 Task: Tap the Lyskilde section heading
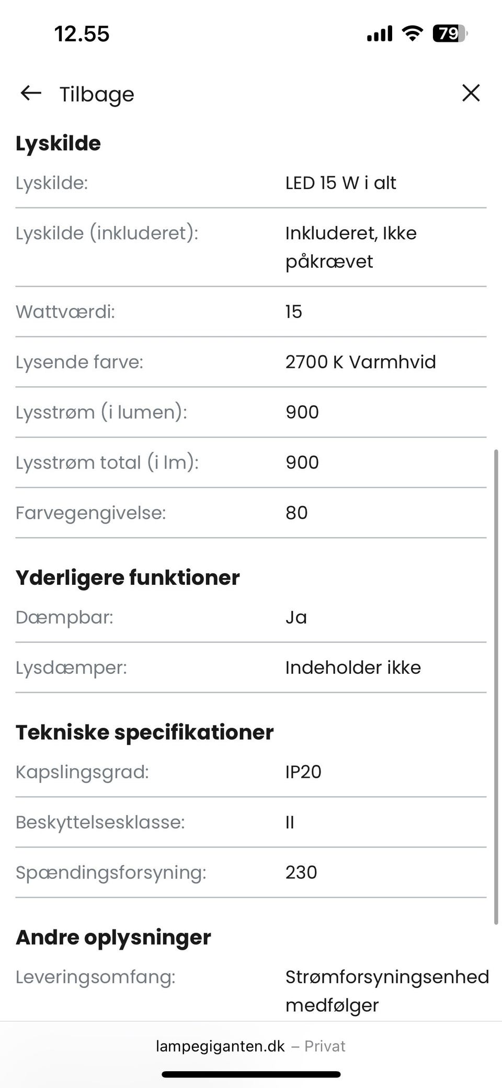pos(59,143)
